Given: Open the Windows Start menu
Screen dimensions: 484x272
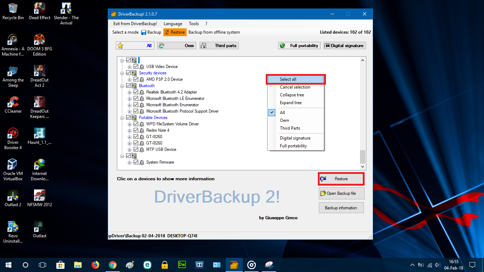Looking at the screenshot, I should click(8, 265).
